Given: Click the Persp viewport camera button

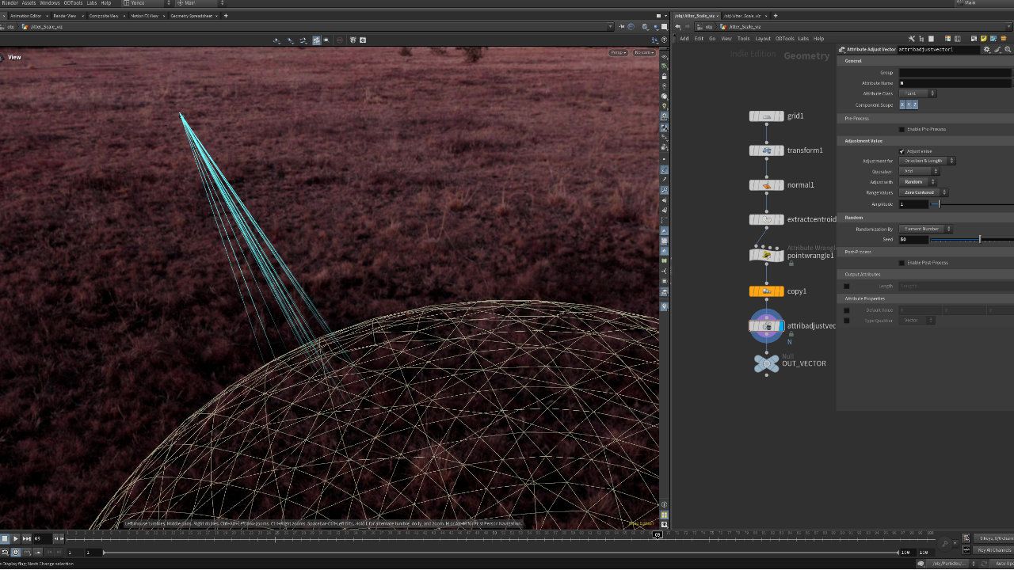Looking at the screenshot, I should 618,53.
